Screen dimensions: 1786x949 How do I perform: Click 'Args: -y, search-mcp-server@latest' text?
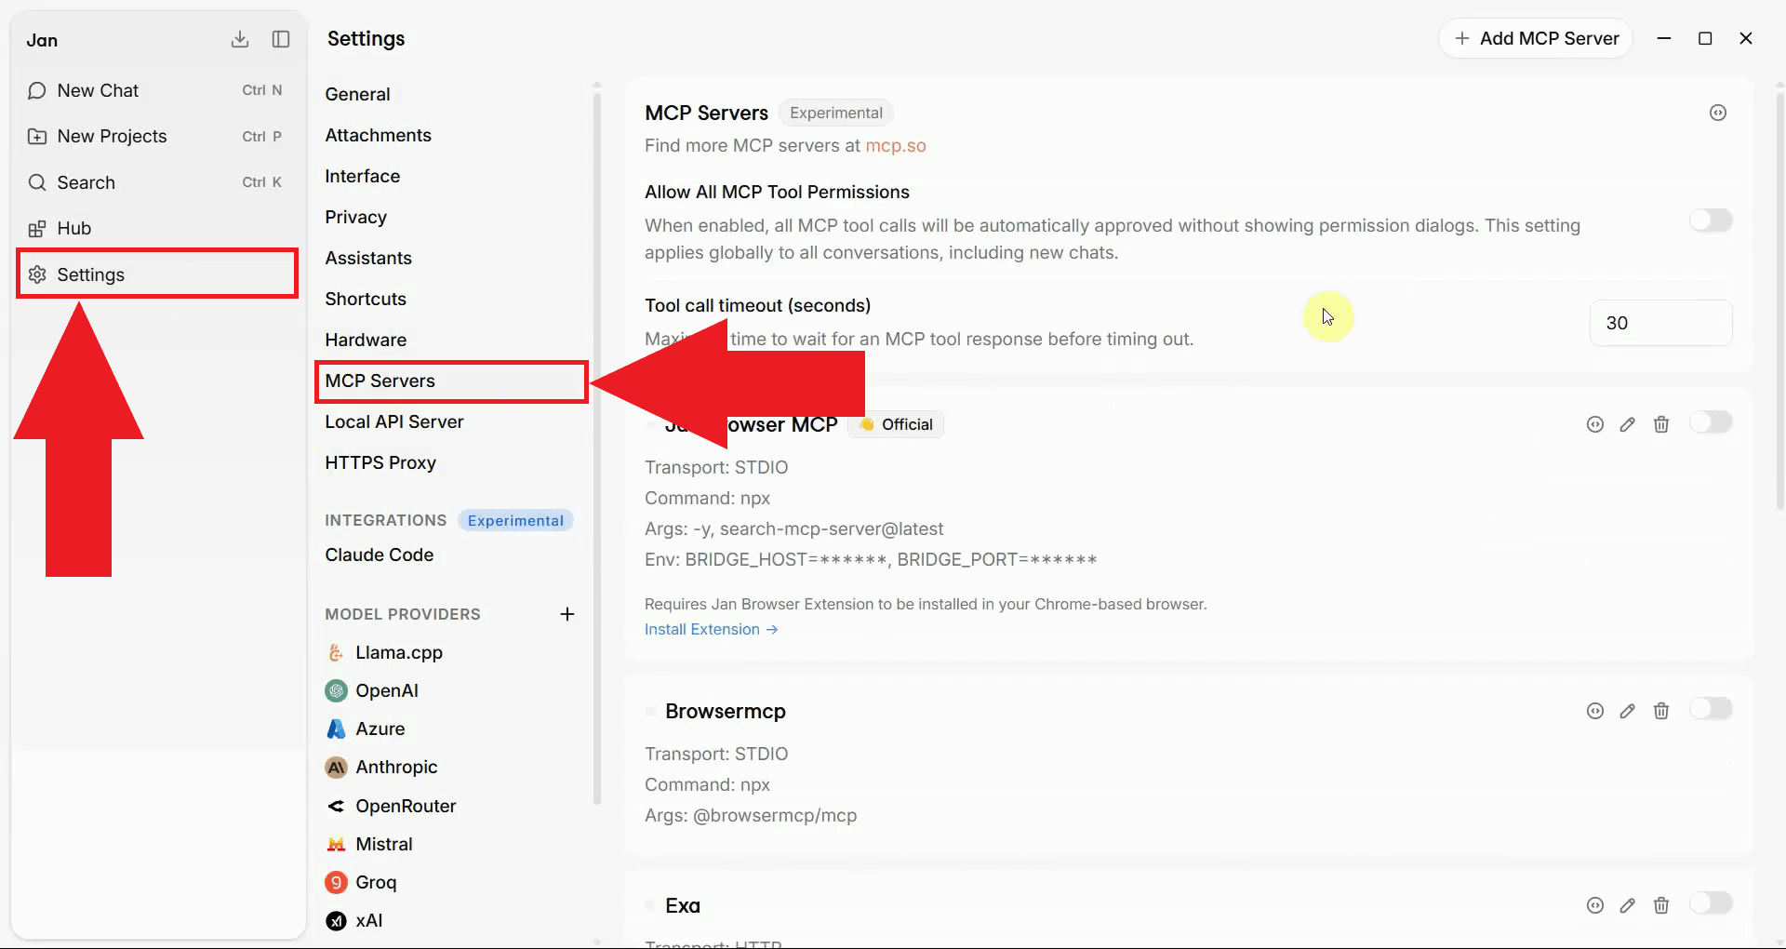coord(793,528)
